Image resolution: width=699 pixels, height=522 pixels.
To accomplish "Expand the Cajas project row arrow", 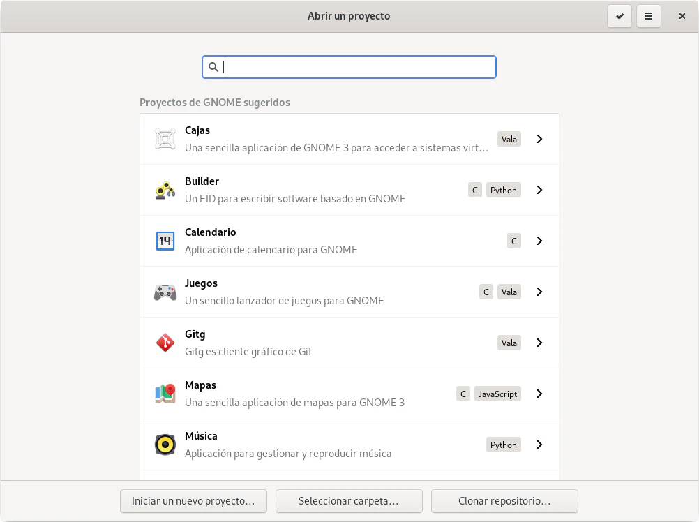I will pyautogui.click(x=539, y=139).
